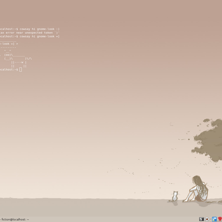
Task: Click the '-look =] >' speech bubble text
Action: [9, 44]
